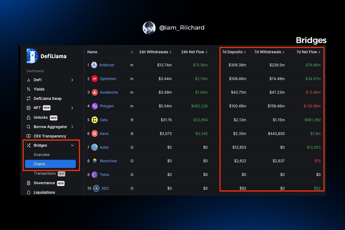Click Polygon 24h Net Flow $462,226
Screen dimensions: 345x230
200,106
